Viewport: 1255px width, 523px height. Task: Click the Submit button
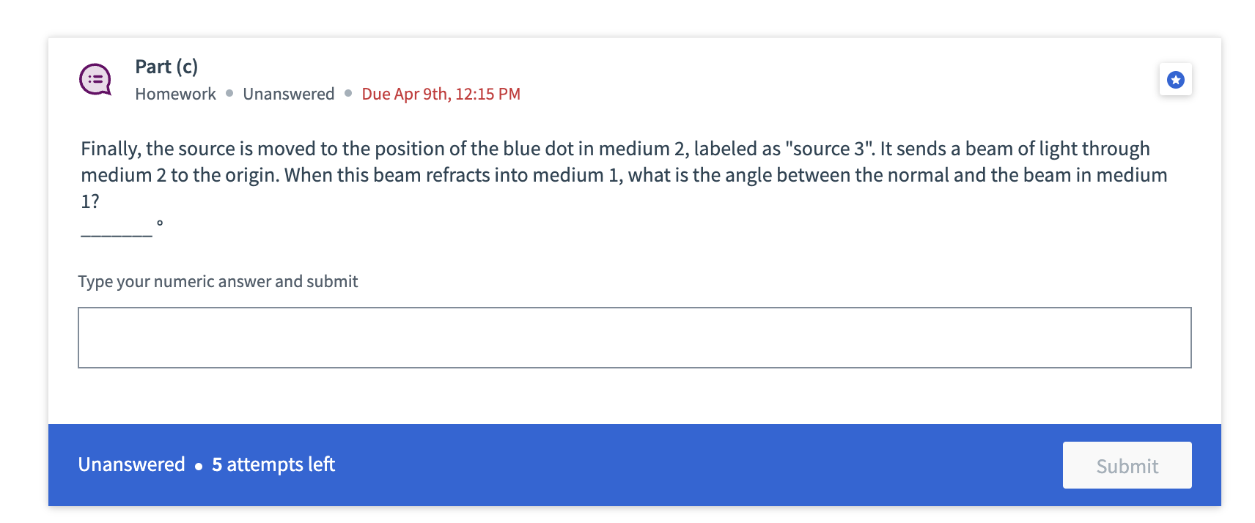[1127, 465]
